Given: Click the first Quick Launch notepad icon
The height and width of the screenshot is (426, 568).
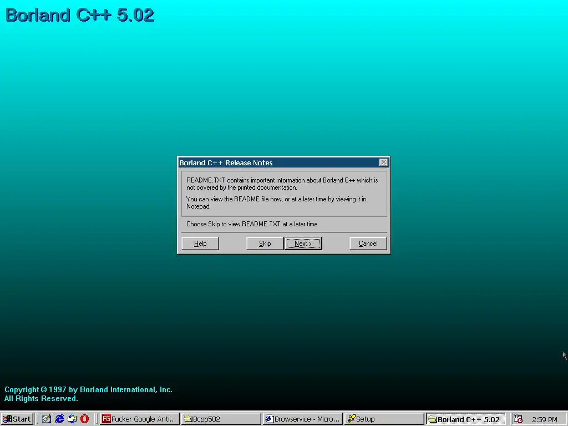Looking at the screenshot, I should tap(47, 419).
